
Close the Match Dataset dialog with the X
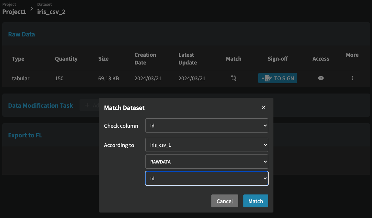tap(263, 107)
